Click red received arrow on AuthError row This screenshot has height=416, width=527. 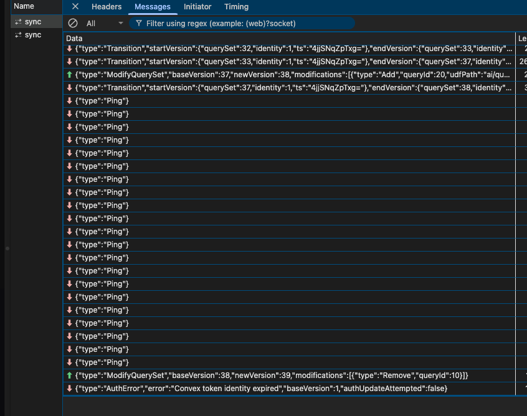[70, 389]
